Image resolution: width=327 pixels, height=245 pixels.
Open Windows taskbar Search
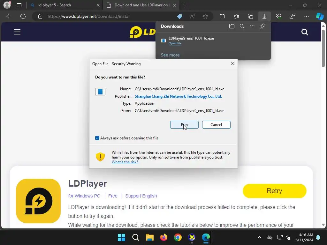pos(135,237)
